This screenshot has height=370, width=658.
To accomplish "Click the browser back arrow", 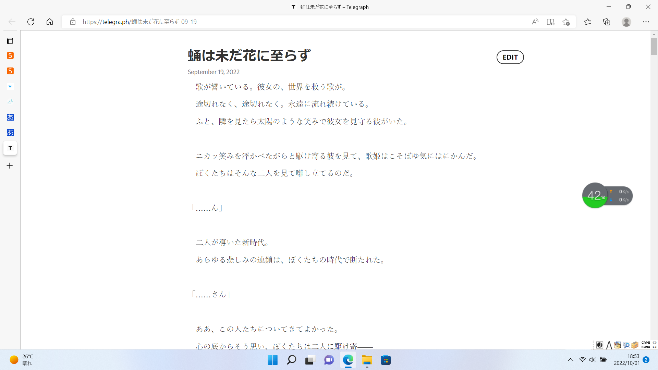I will point(12,22).
